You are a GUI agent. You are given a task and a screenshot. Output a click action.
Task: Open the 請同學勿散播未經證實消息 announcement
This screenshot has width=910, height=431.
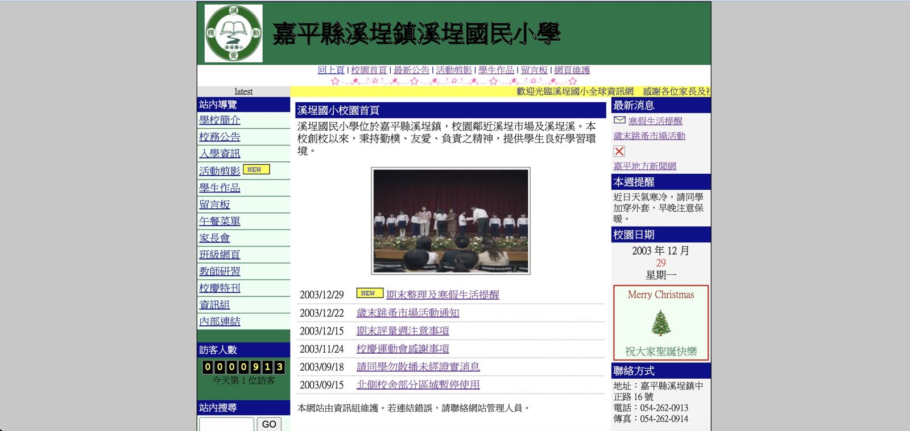click(x=418, y=367)
